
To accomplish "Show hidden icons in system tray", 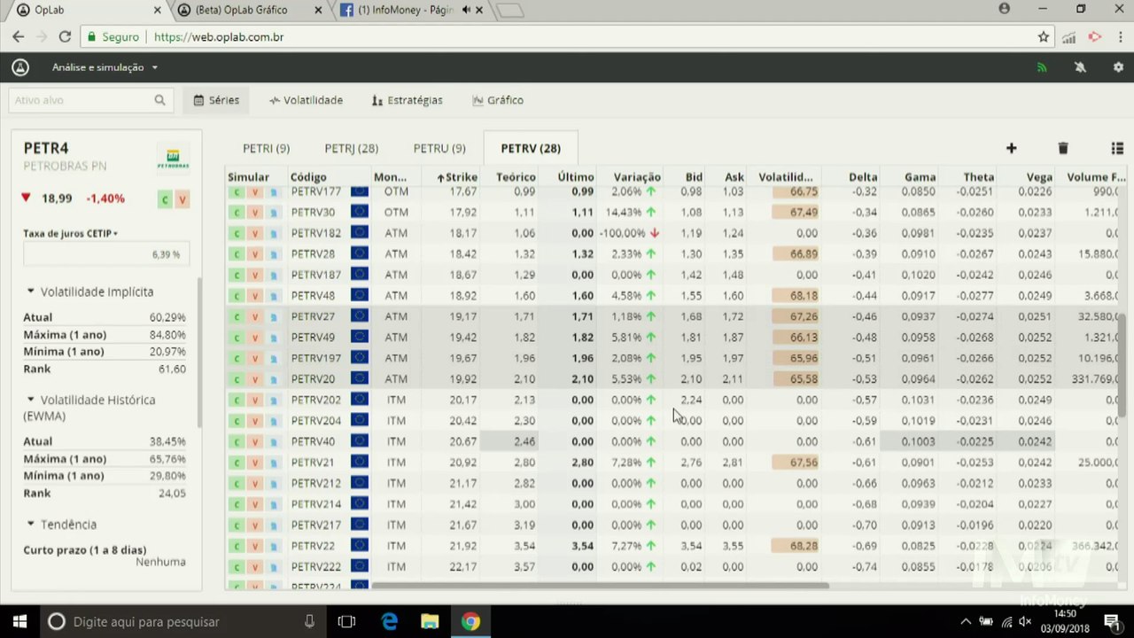I will [966, 621].
